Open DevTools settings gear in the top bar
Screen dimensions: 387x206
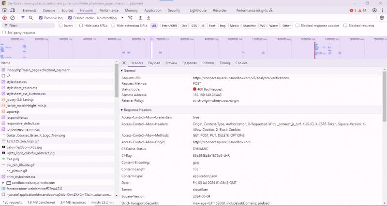pyautogui.click(x=374, y=10)
